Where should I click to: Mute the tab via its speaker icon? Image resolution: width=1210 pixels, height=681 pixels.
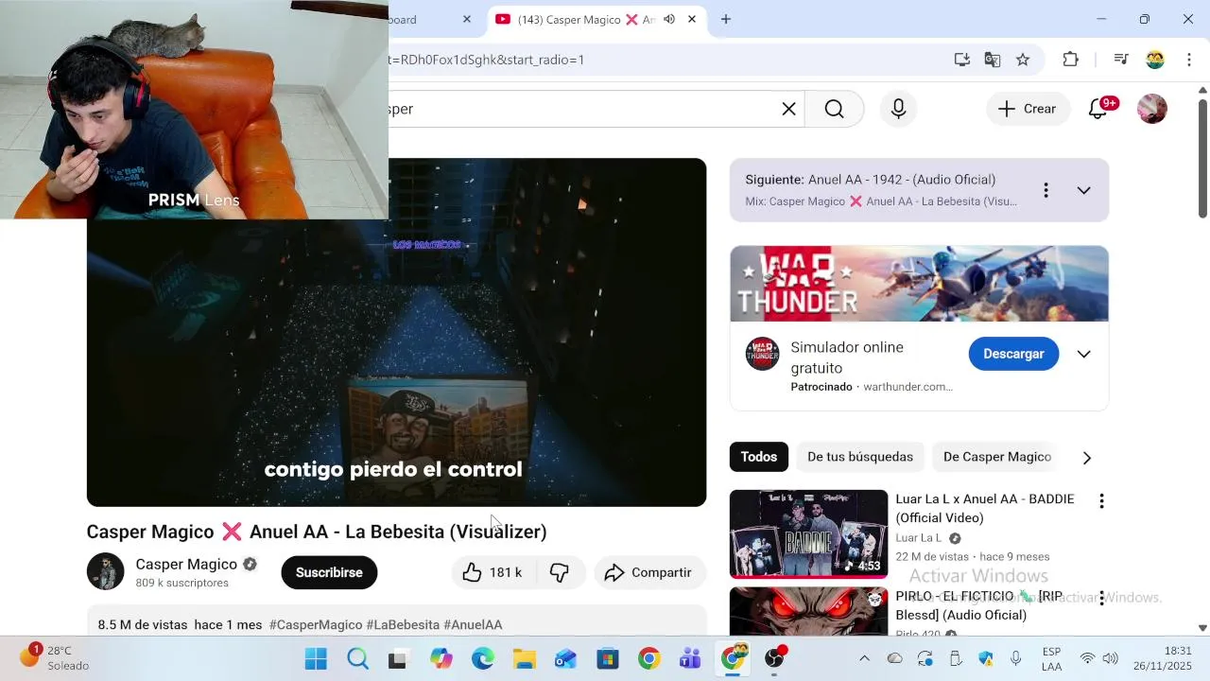[669, 19]
